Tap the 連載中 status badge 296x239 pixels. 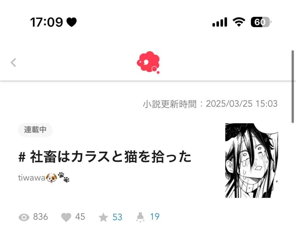[x=35, y=130]
